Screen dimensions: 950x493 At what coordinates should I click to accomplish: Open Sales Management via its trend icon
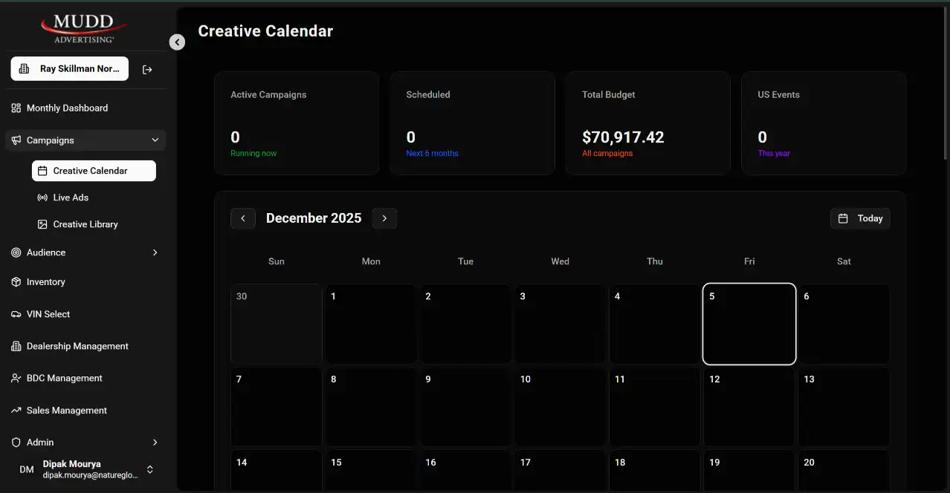(x=16, y=410)
